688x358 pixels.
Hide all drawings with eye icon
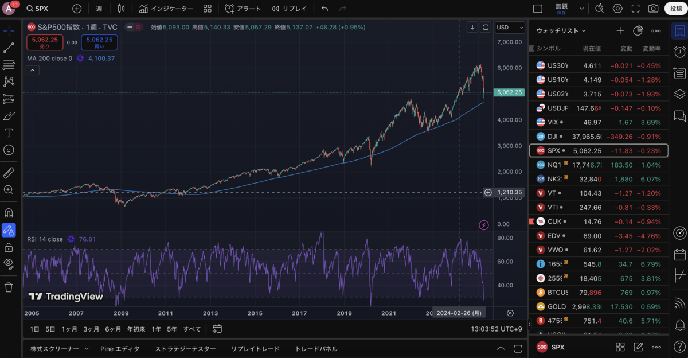point(9,264)
